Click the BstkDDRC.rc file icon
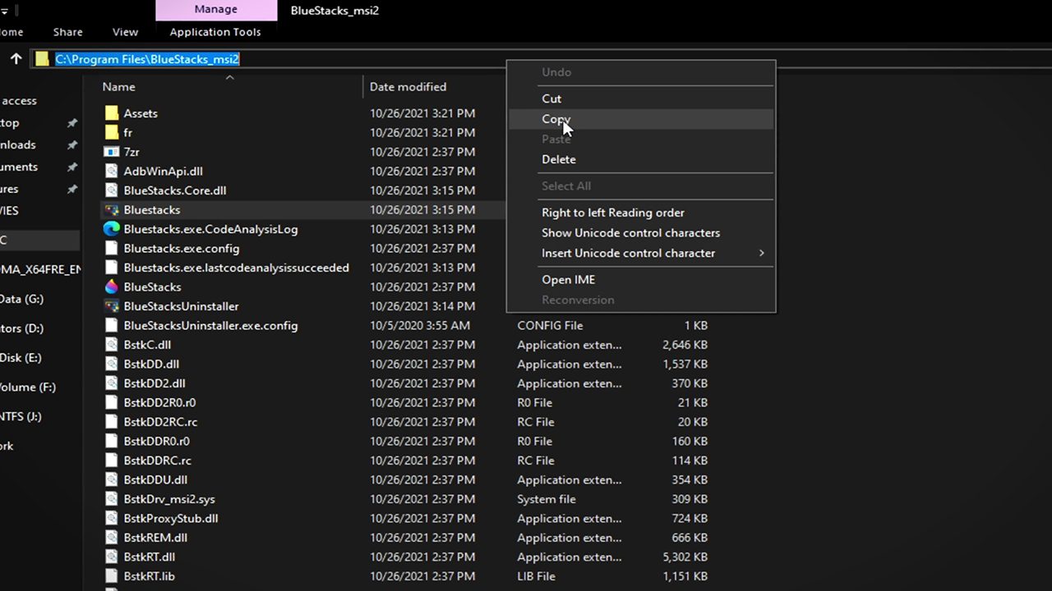 coord(112,460)
